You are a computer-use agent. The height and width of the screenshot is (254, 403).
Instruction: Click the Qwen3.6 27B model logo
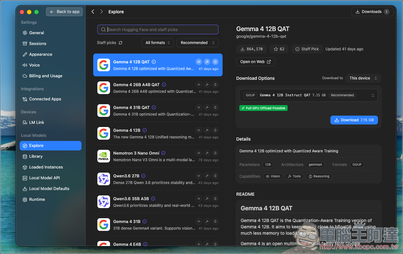104,179
